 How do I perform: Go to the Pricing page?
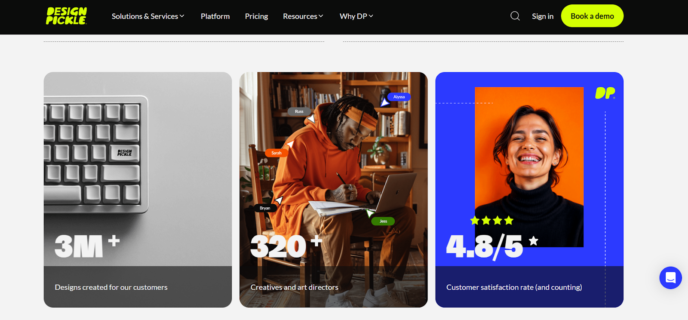256,16
